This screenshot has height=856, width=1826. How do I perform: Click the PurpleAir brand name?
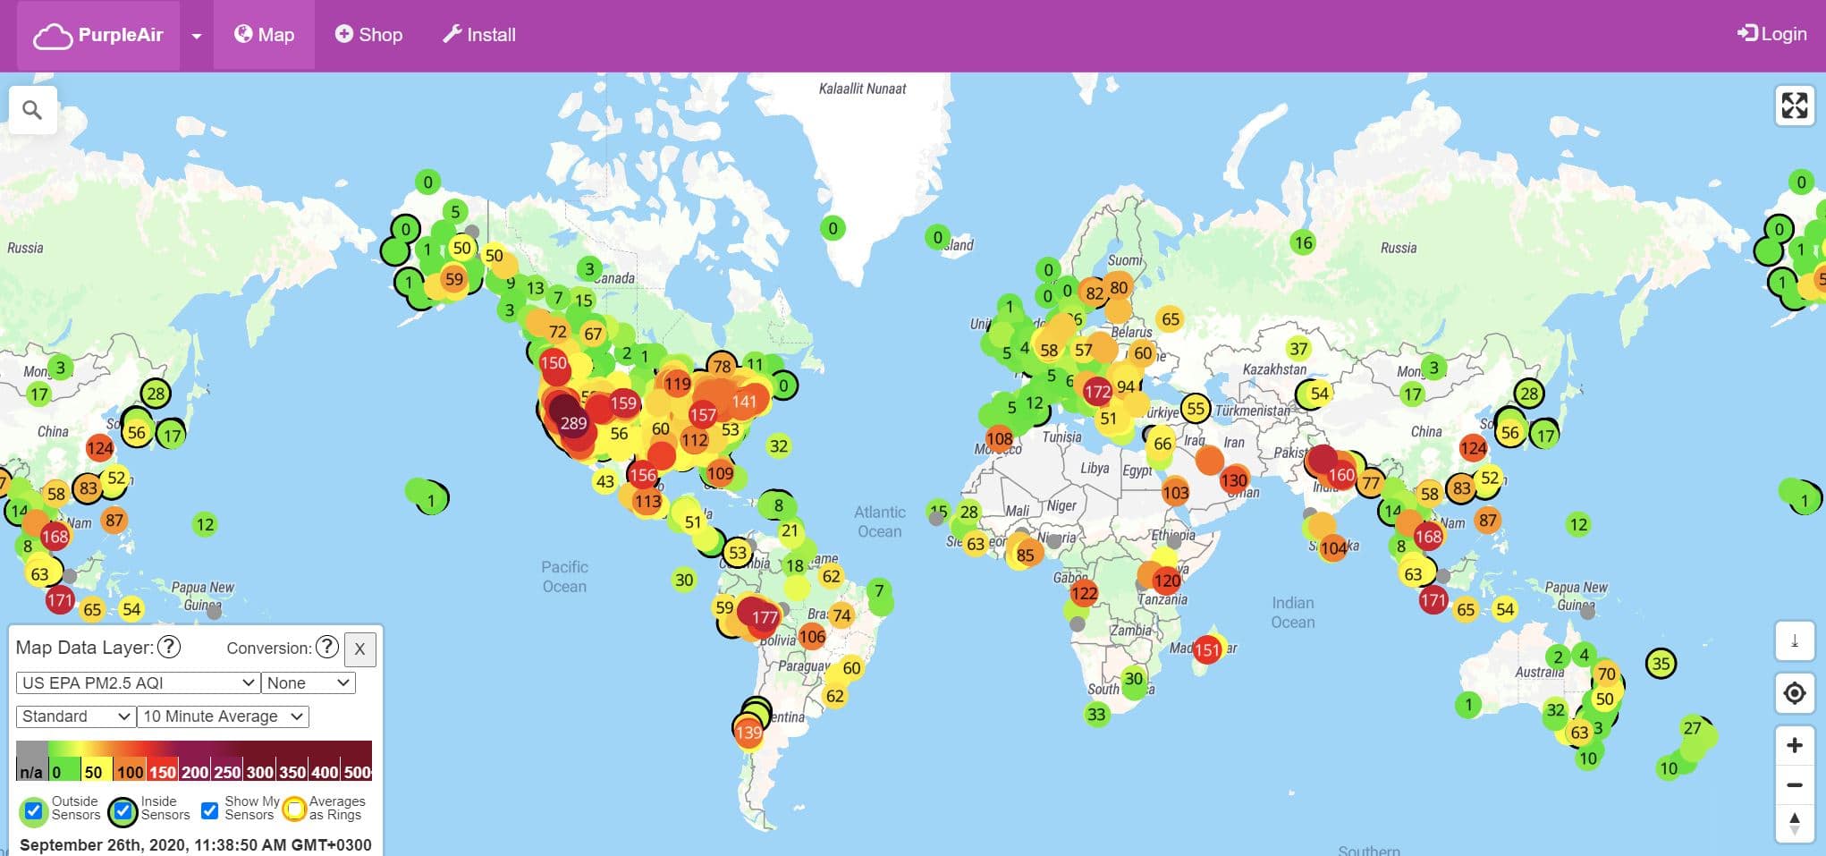(121, 35)
